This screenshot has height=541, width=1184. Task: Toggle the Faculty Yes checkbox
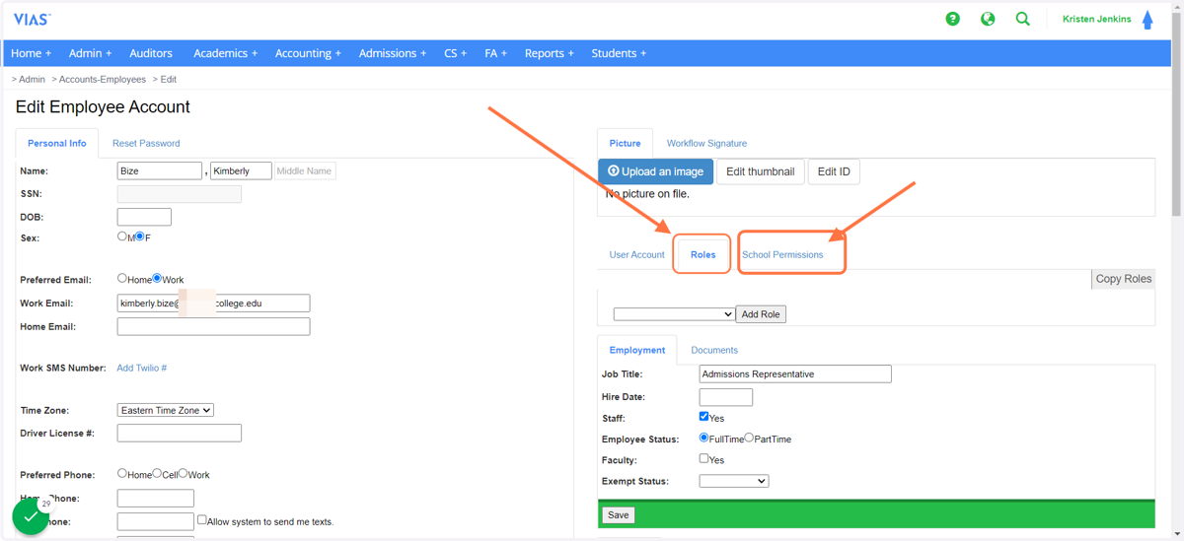[703, 458]
